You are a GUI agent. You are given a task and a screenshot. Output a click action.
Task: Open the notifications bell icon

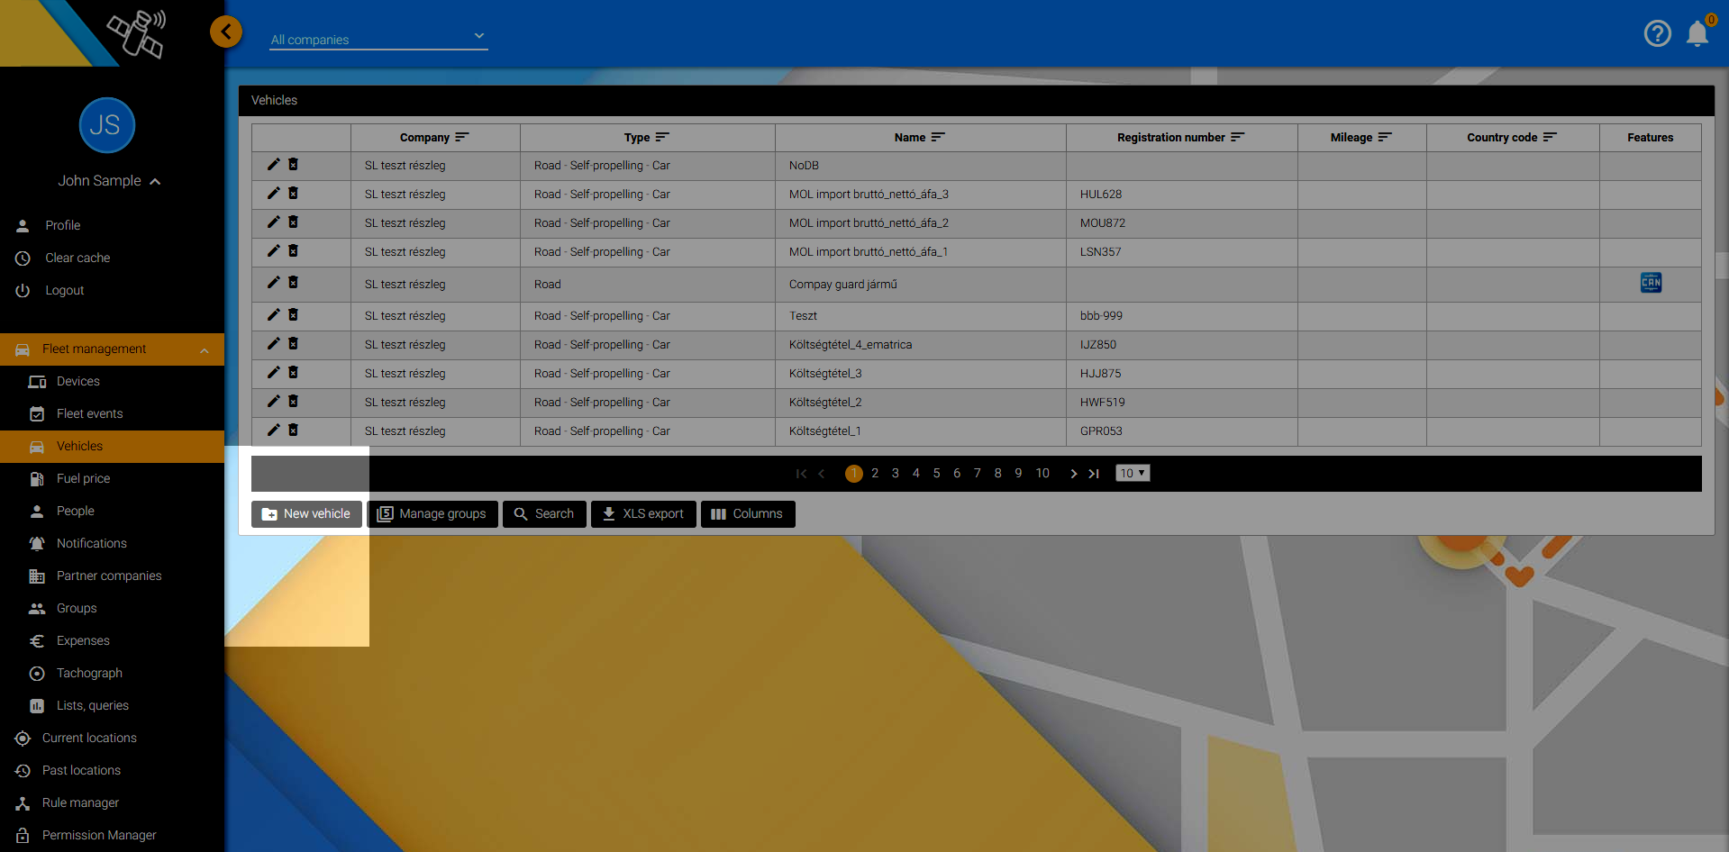point(1697,33)
